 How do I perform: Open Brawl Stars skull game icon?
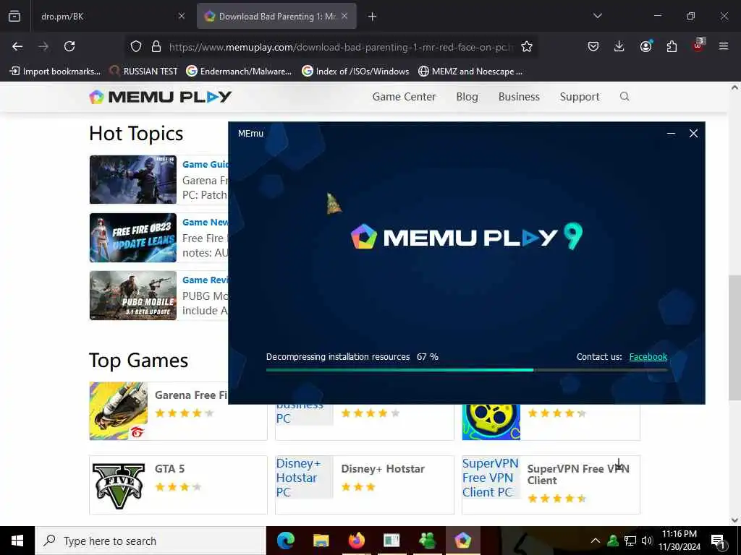[491, 422]
